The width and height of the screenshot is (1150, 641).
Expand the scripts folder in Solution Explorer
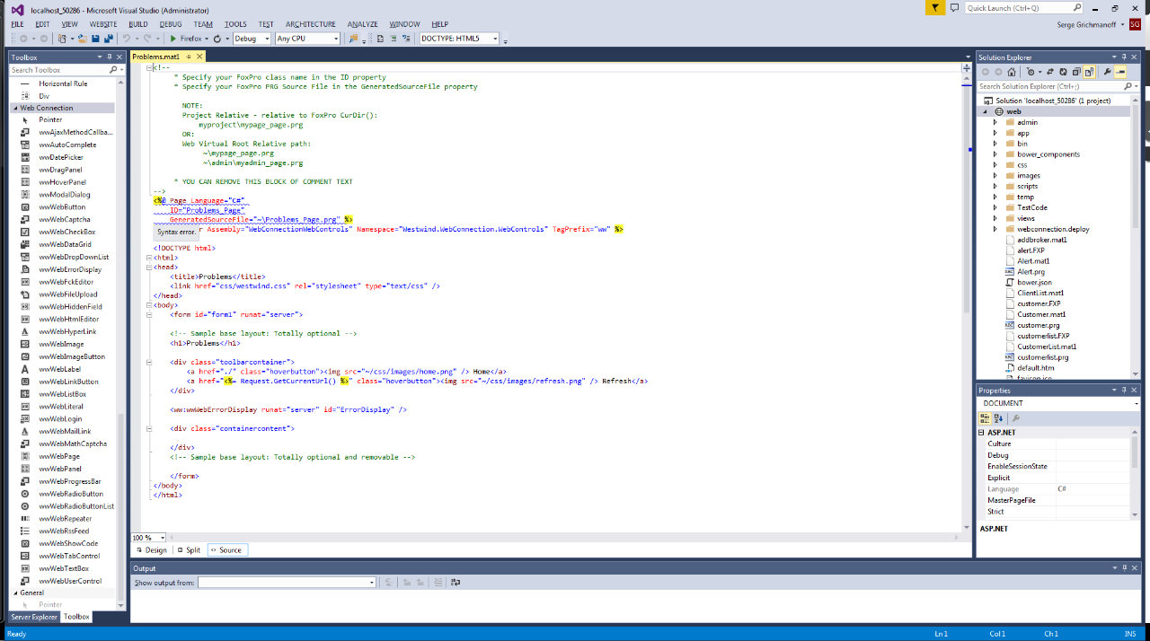[x=995, y=186]
